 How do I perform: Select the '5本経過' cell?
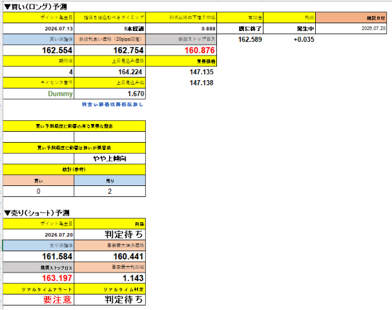(x=110, y=28)
